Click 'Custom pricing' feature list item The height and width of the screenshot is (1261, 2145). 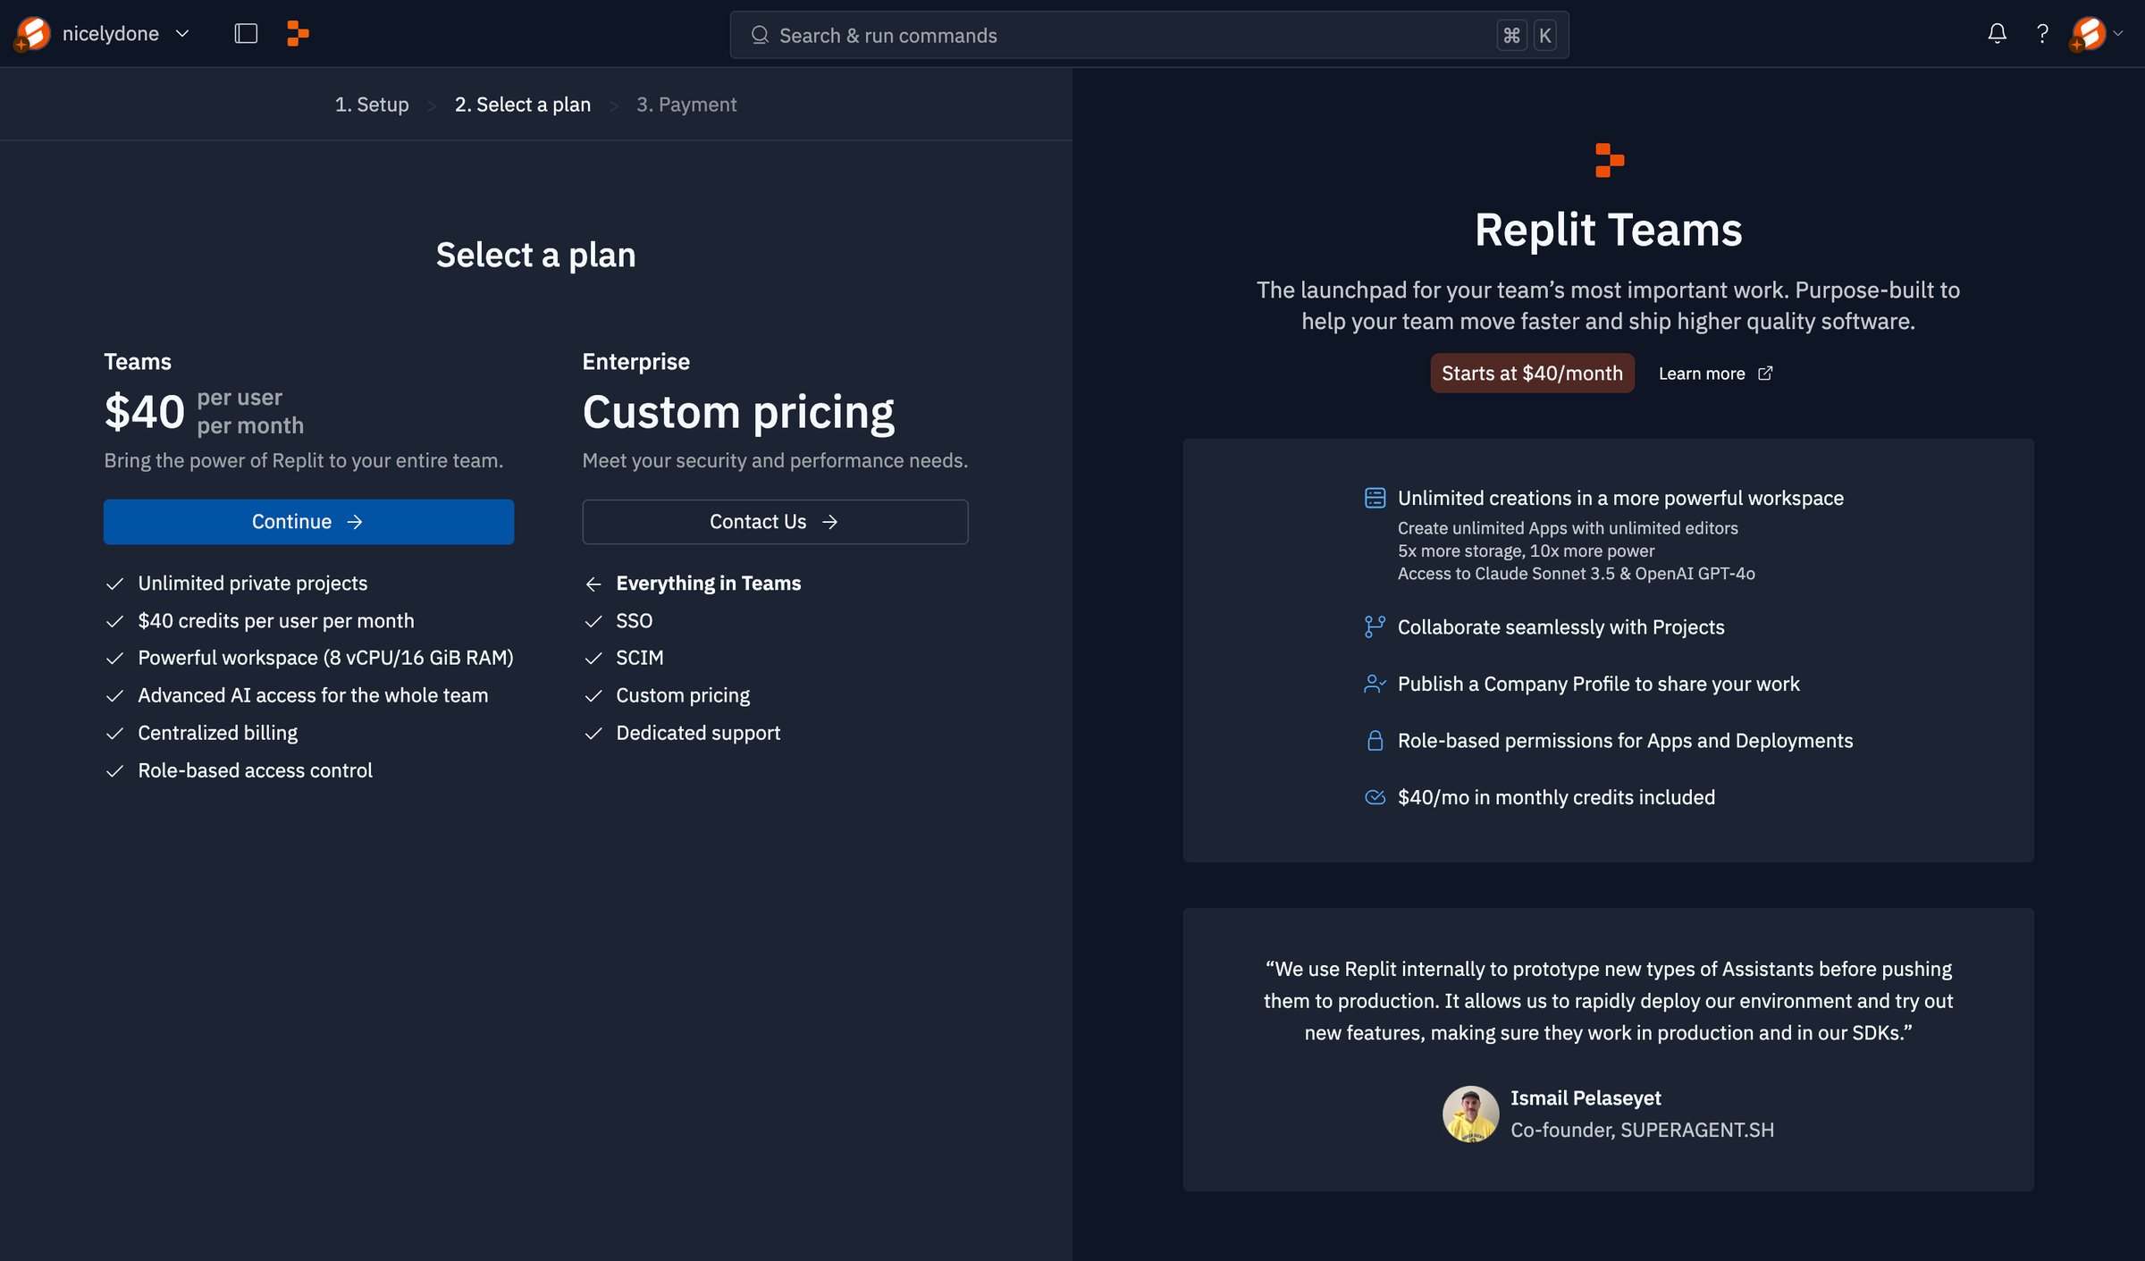point(683,695)
